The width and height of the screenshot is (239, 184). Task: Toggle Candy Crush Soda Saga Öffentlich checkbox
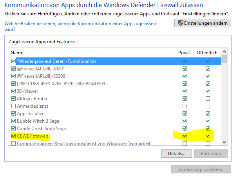coord(208,128)
